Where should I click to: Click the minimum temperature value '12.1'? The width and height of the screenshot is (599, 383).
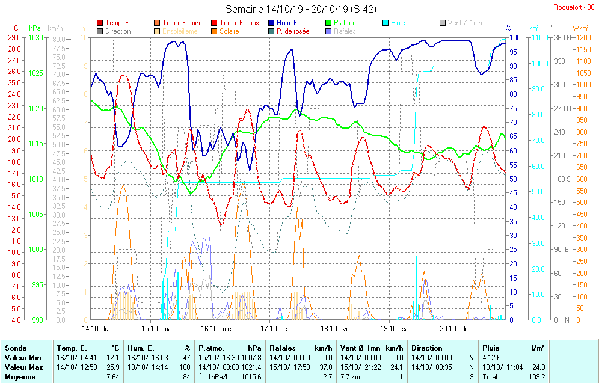point(113,358)
